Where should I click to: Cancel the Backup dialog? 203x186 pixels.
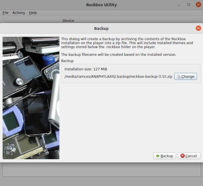coord(189,156)
